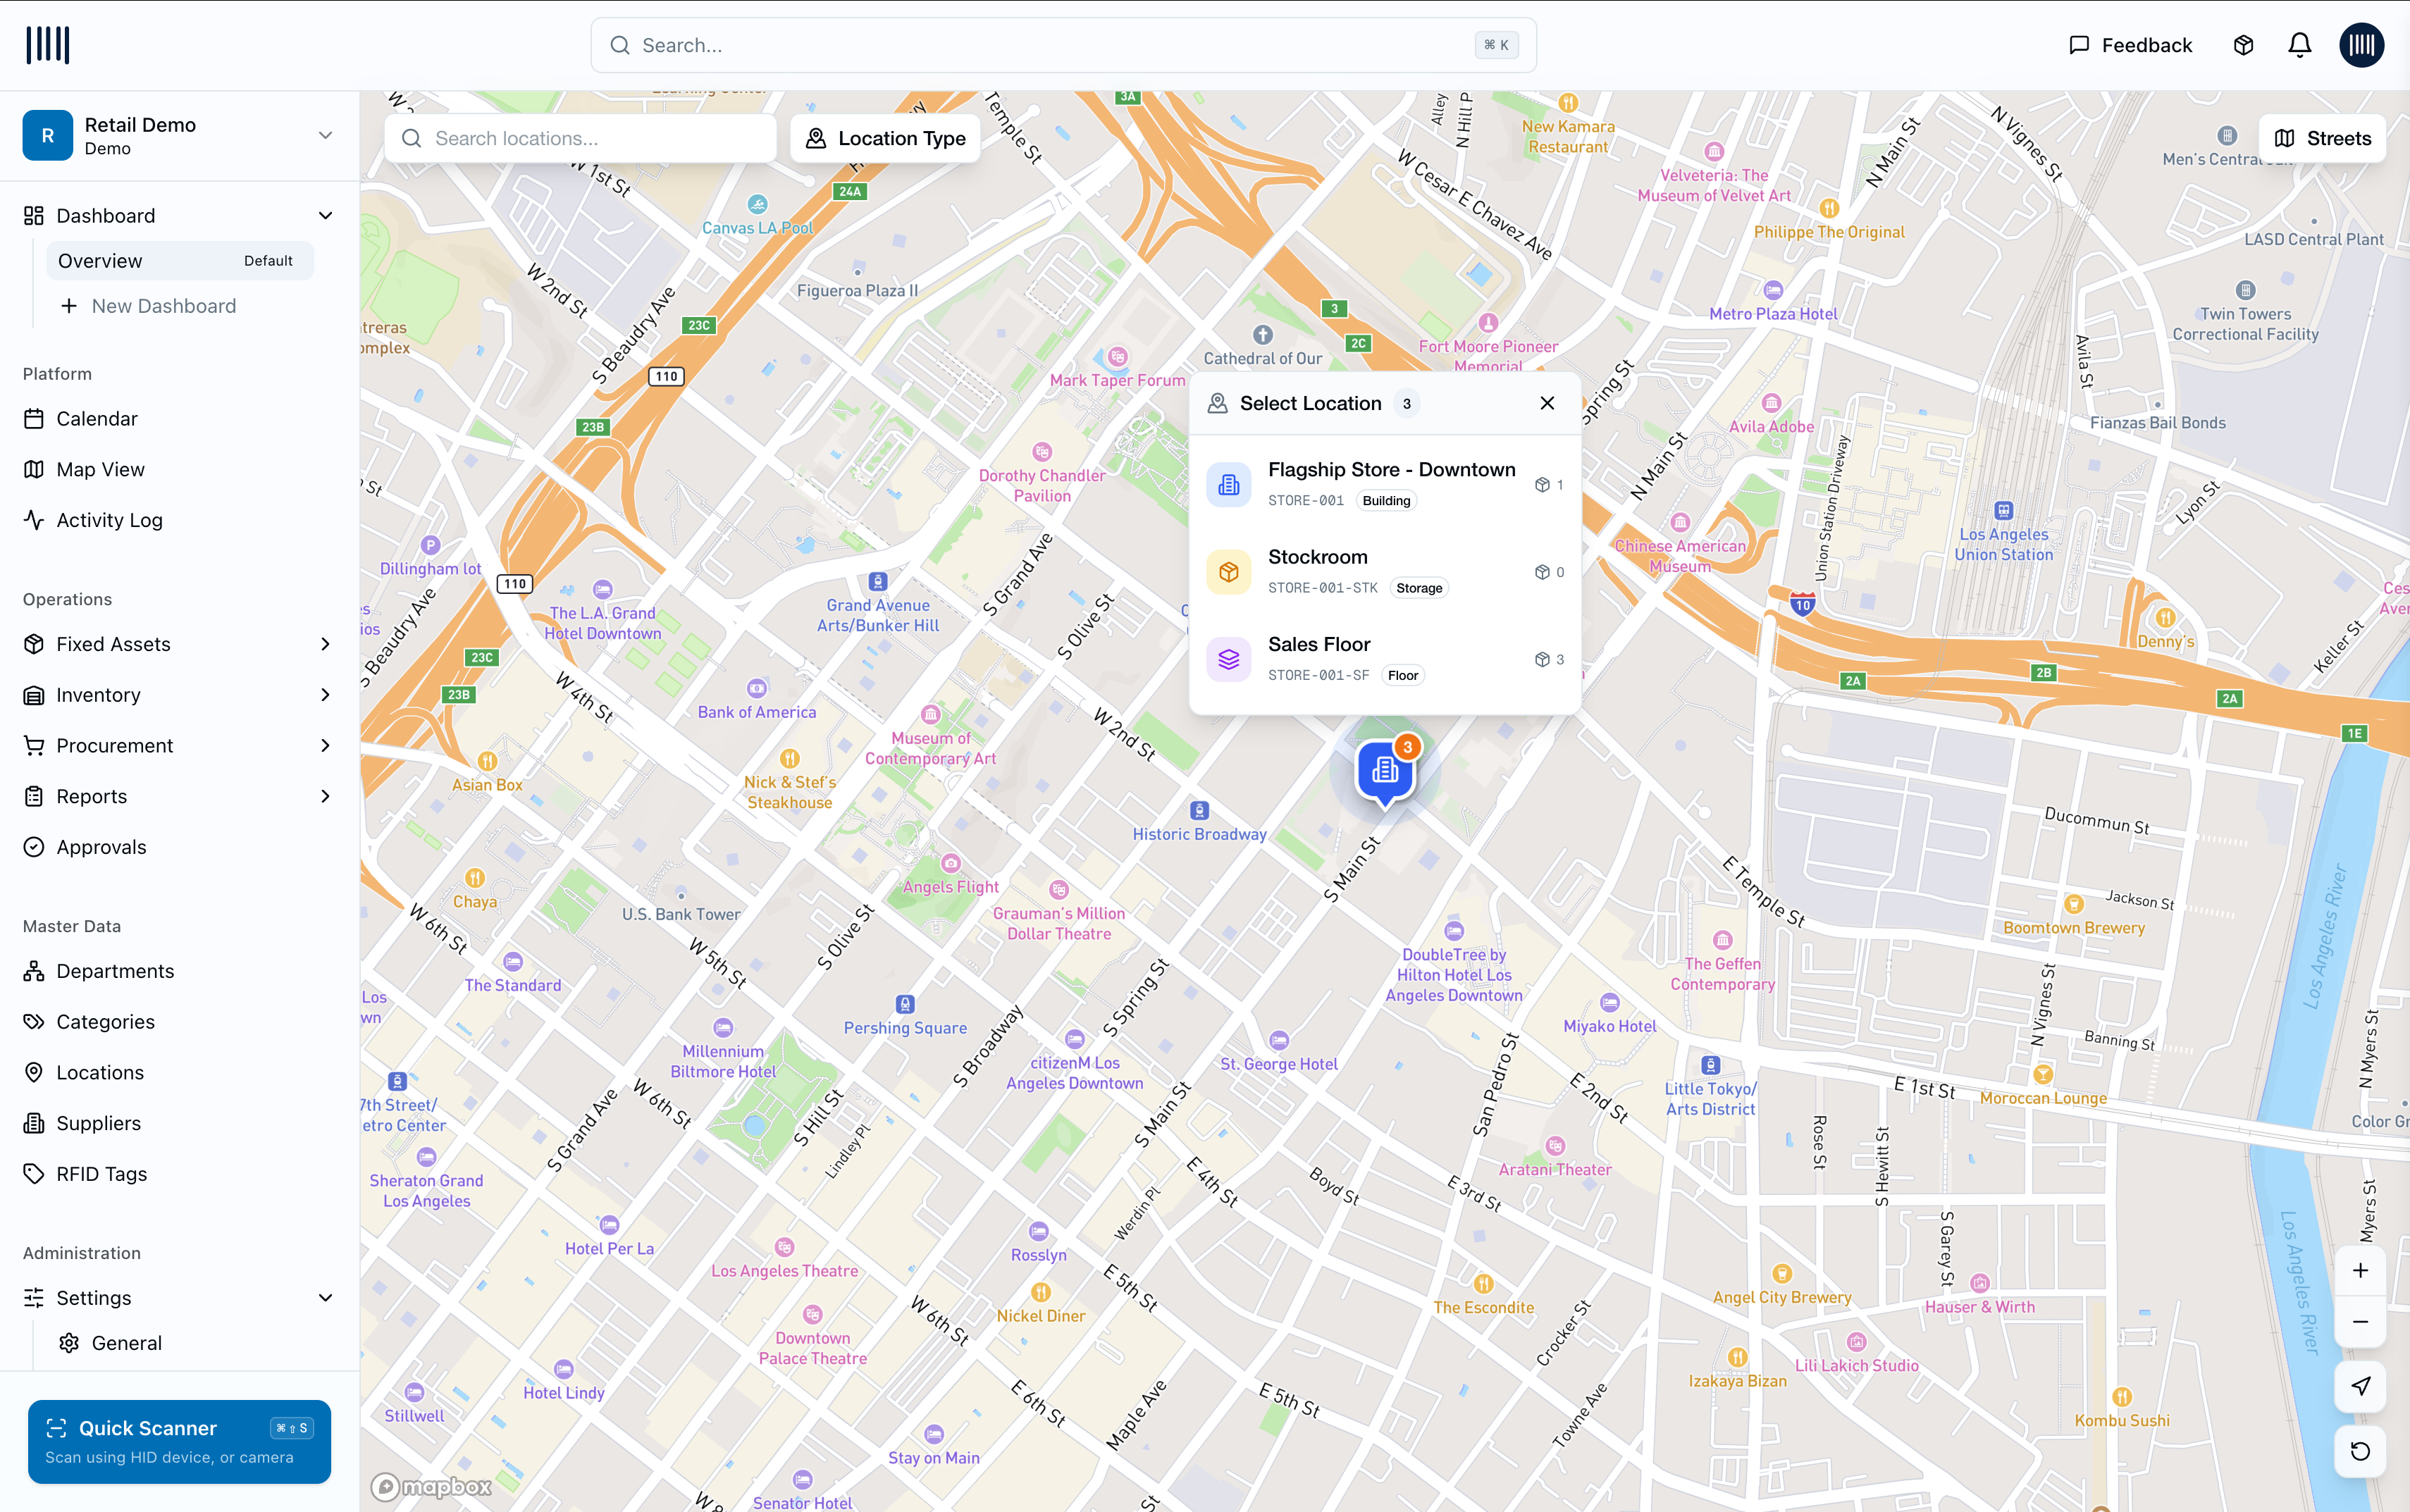Click the map zoom in plus button
This screenshot has width=2410, height=1512.
point(2360,1270)
